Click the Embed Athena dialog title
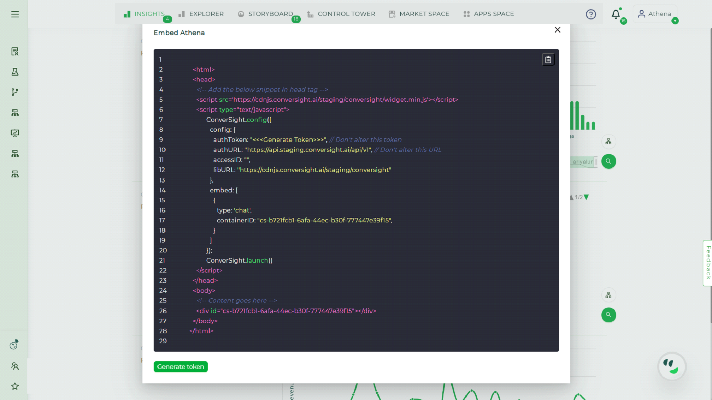The width and height of the screenshot is (712, 400). (x=179, y=32)
